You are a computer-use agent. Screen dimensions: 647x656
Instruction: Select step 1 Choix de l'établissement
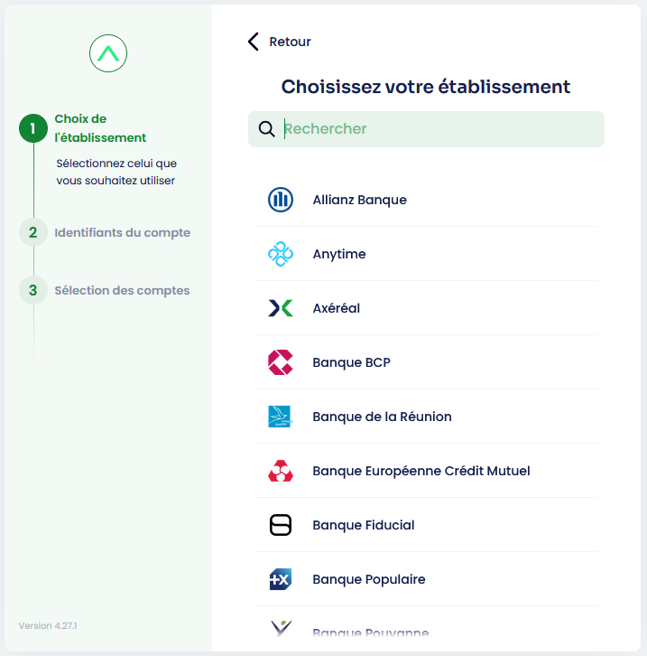(x=100, y=128)
